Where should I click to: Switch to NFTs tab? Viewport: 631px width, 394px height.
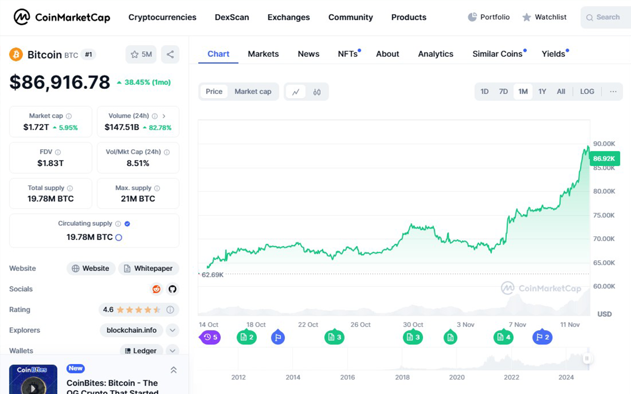[349, 54]
